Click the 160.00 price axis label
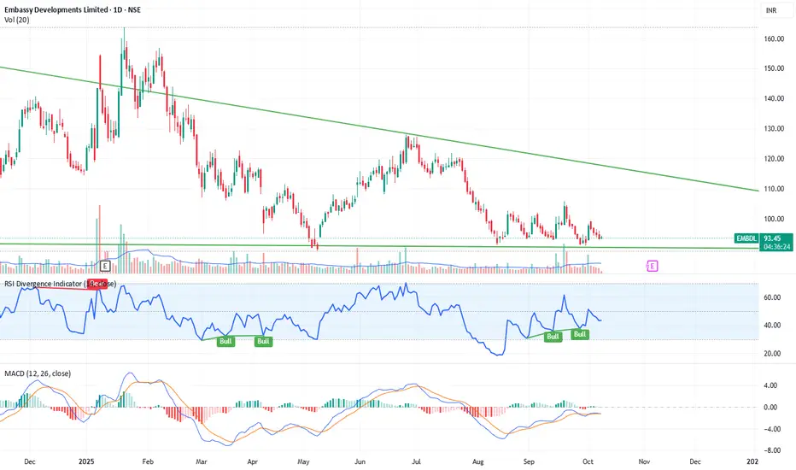Viewport: 796px width, 470px height. click(774, 38)
